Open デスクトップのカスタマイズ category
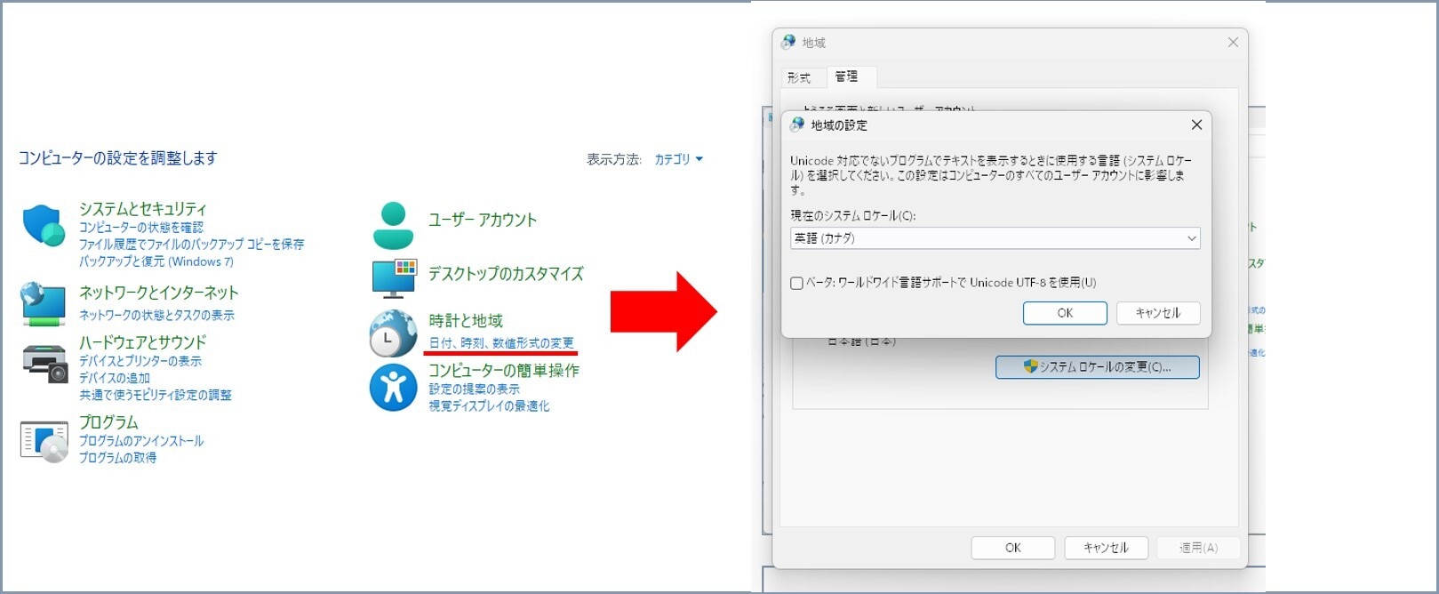 coord(506,274)
